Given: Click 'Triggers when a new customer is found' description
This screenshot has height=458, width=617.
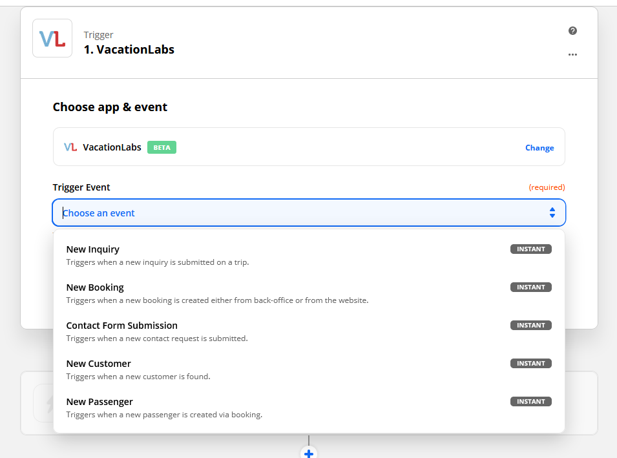Looking at the screenshot, I should coord(138,377).
